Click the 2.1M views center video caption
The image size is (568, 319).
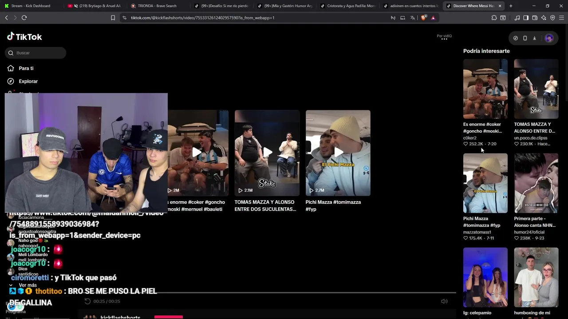click(265, 206)
